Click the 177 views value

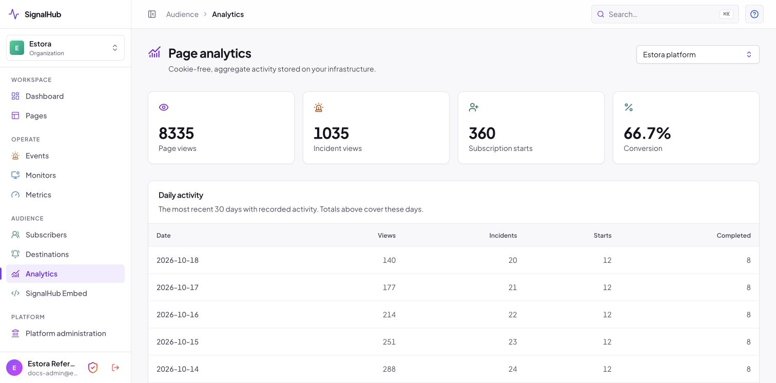click(389, 288)
